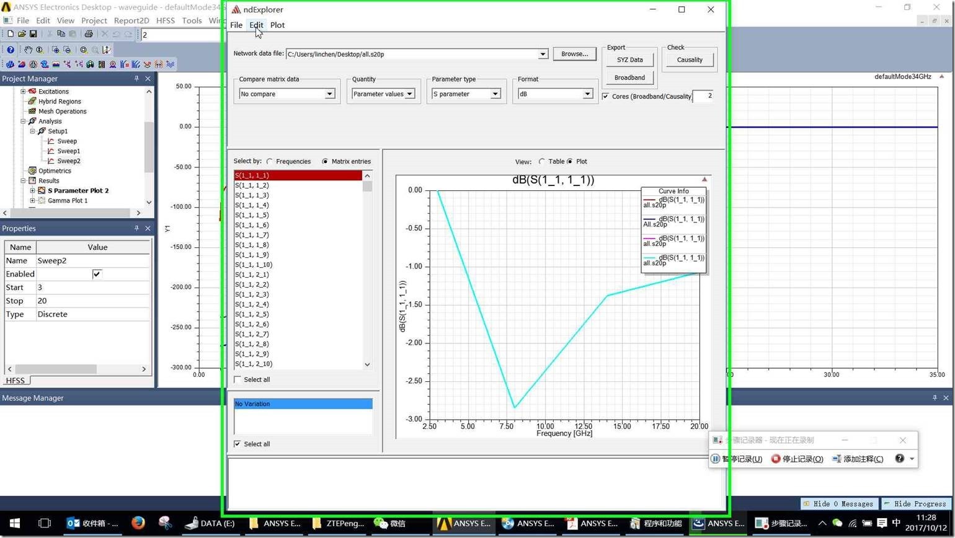Click the Zoom In plus icon

pos(56,50)
